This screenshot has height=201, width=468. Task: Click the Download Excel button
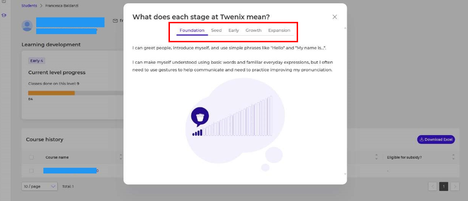436,140
